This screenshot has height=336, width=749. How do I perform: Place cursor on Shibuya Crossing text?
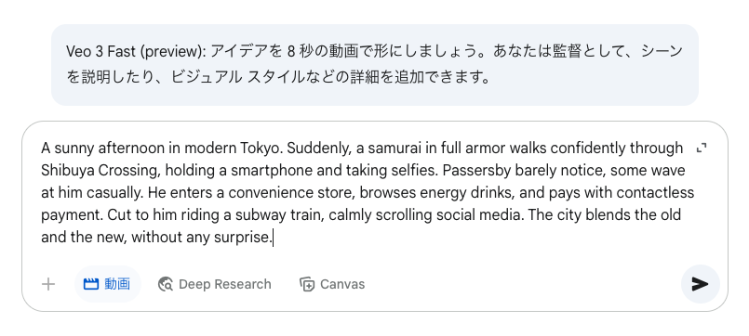point(100,171)
